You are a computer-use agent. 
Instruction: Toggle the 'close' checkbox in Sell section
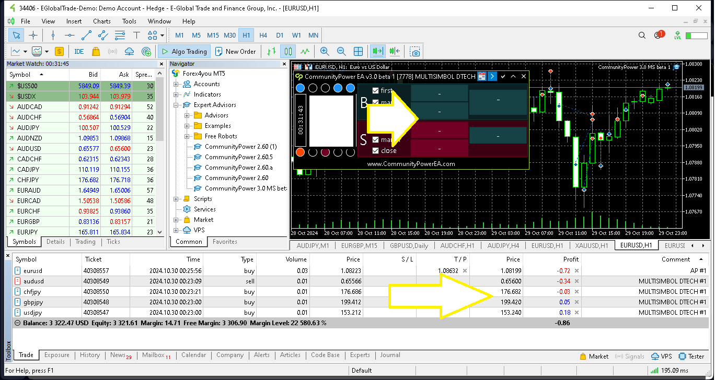click(375, 151)
